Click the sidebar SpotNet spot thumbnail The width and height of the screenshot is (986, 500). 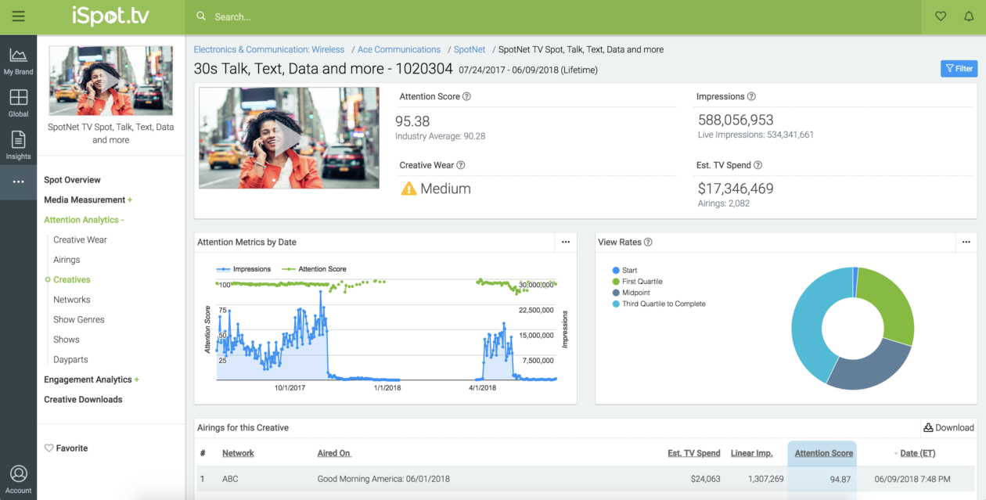[x=111, y=81]
